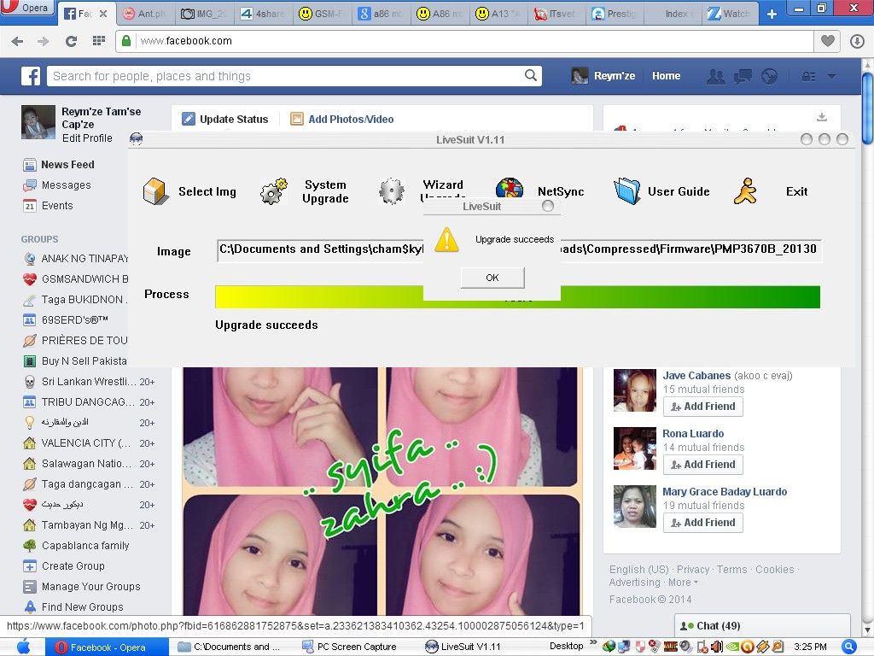Click the Wizard Upgrade gear icon
Image resolution: width=874 pixels, height=656 pixels.
coord(392,191)
